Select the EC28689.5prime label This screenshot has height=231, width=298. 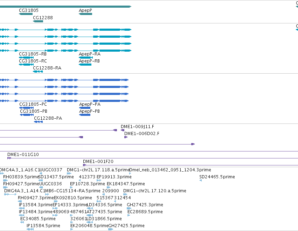145,212
